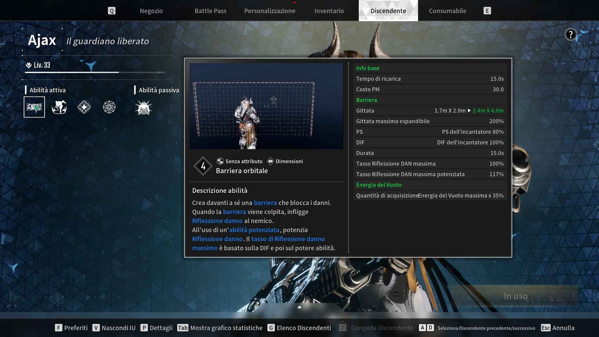The height and width of the screenshot is (337, 599).
Task: Expand the Gittata upgrade arrow indicator
Action: [469, 110]
